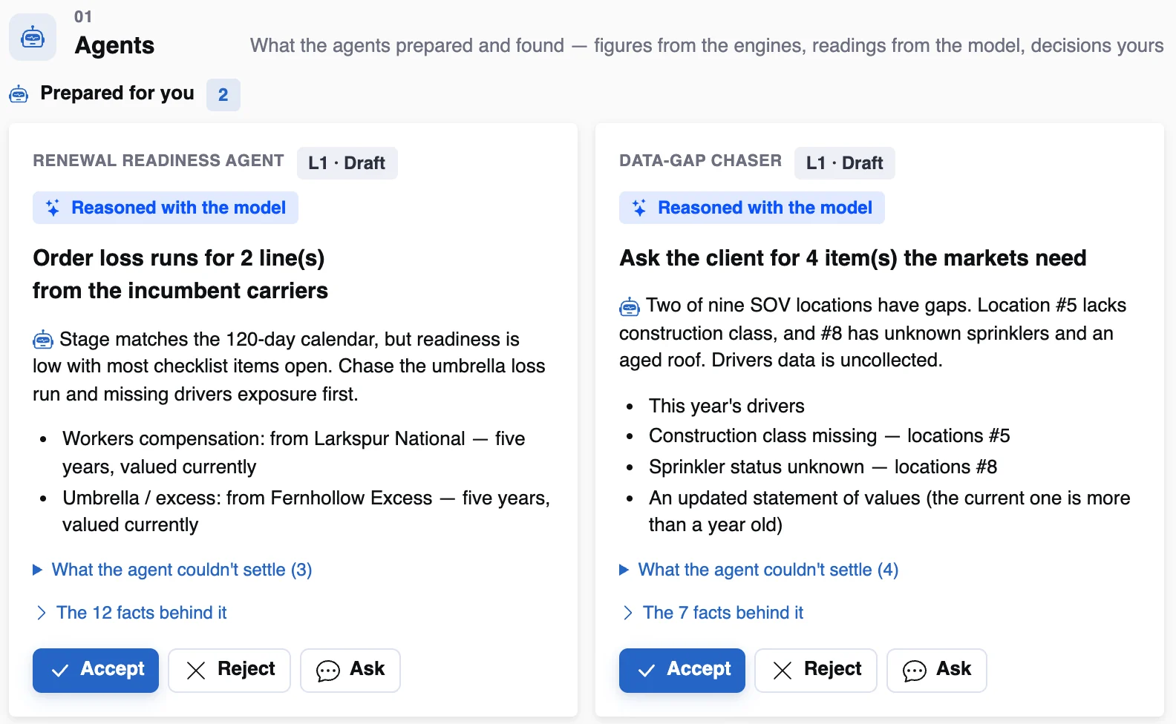Click X icon on Renewal Readiness Reject button
Screen dimensions: 1176x724
click(x=196, y=671)
